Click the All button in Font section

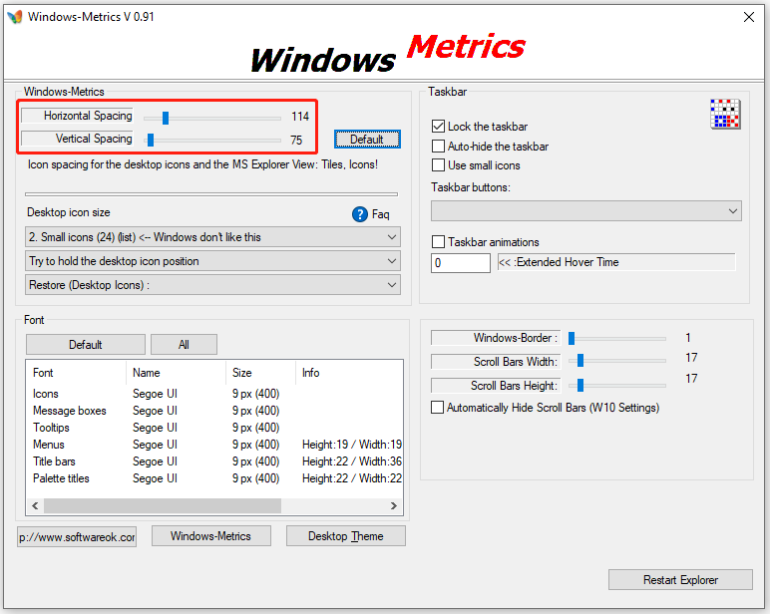184,345
